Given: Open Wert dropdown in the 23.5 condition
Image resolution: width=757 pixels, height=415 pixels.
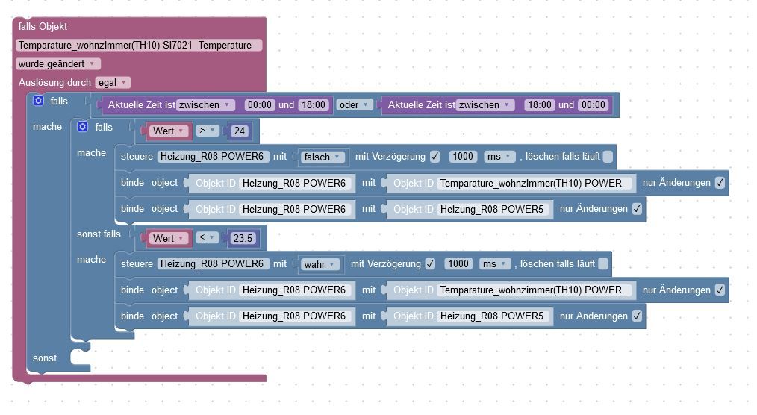Looking at the screenshot, I should click(168, 238).
